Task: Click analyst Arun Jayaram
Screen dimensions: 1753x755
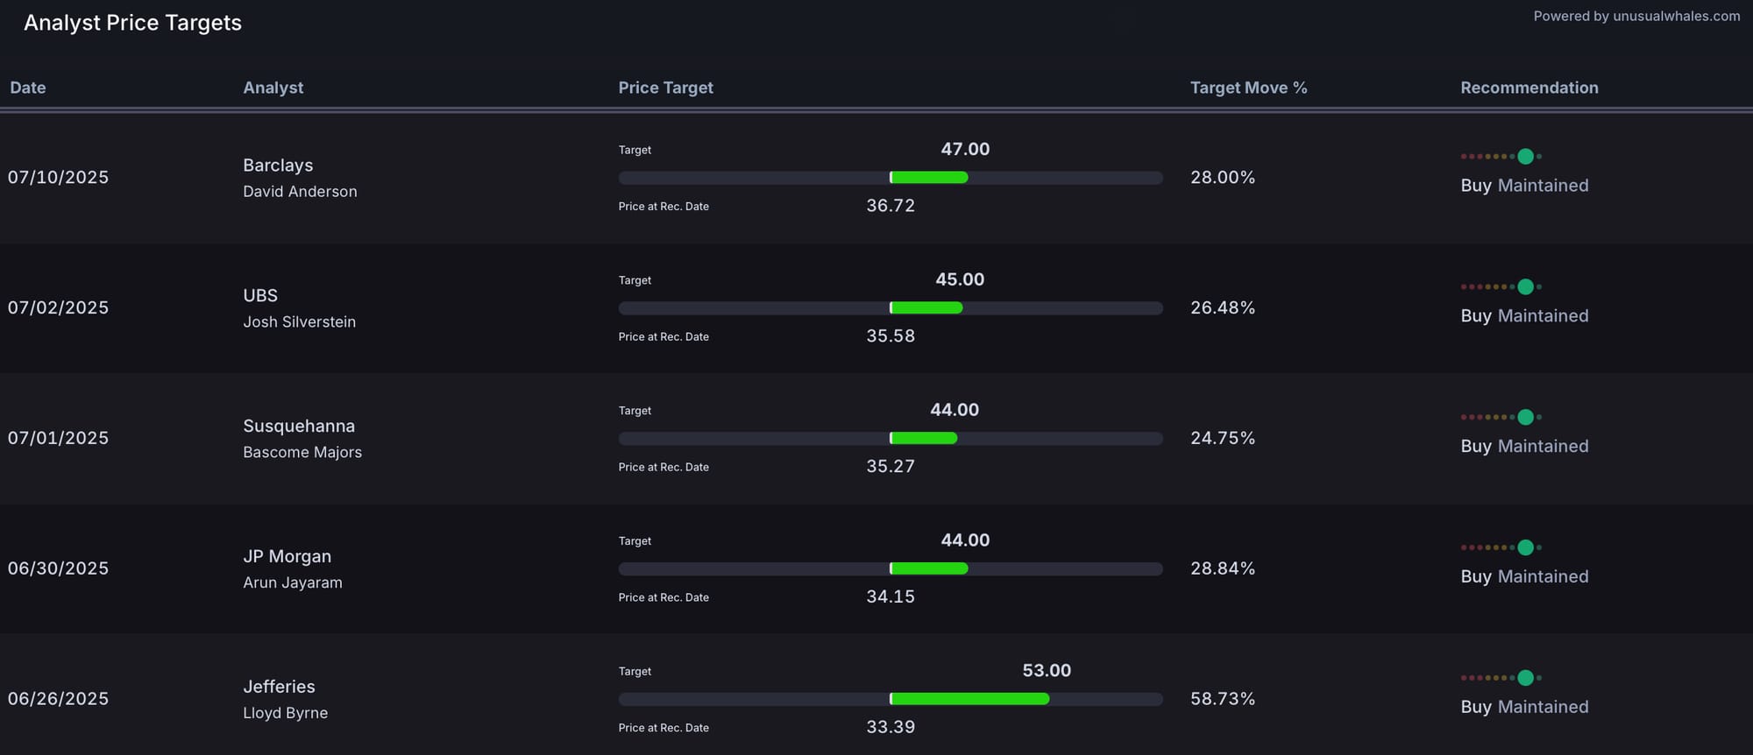Action: click(x=293, y=583)
